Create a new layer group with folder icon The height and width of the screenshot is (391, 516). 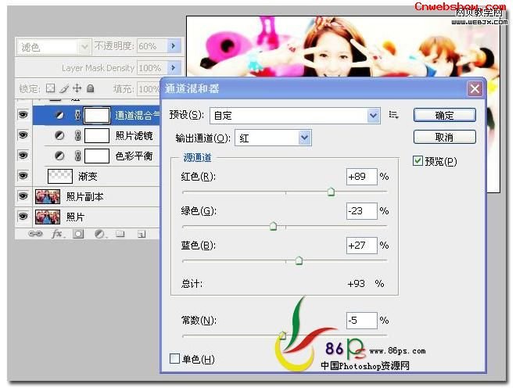tap(120, 233)
